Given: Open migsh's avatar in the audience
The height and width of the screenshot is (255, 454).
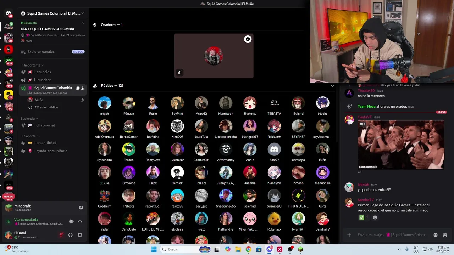Looking at the screenshot, I should point(104,103).
